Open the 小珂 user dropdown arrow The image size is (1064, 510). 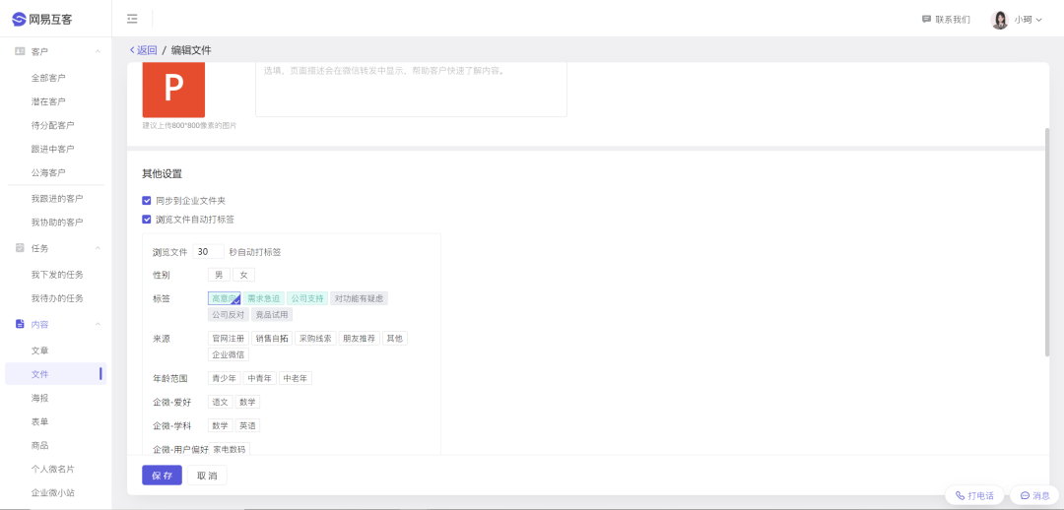tap(1039, 20)
